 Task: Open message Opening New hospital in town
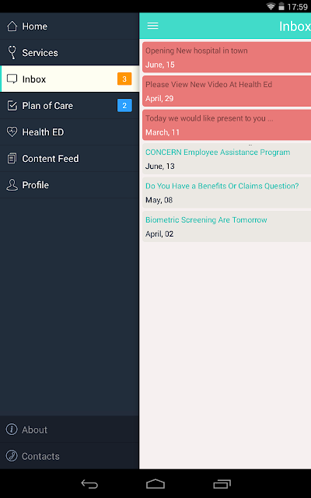[226, 57]
